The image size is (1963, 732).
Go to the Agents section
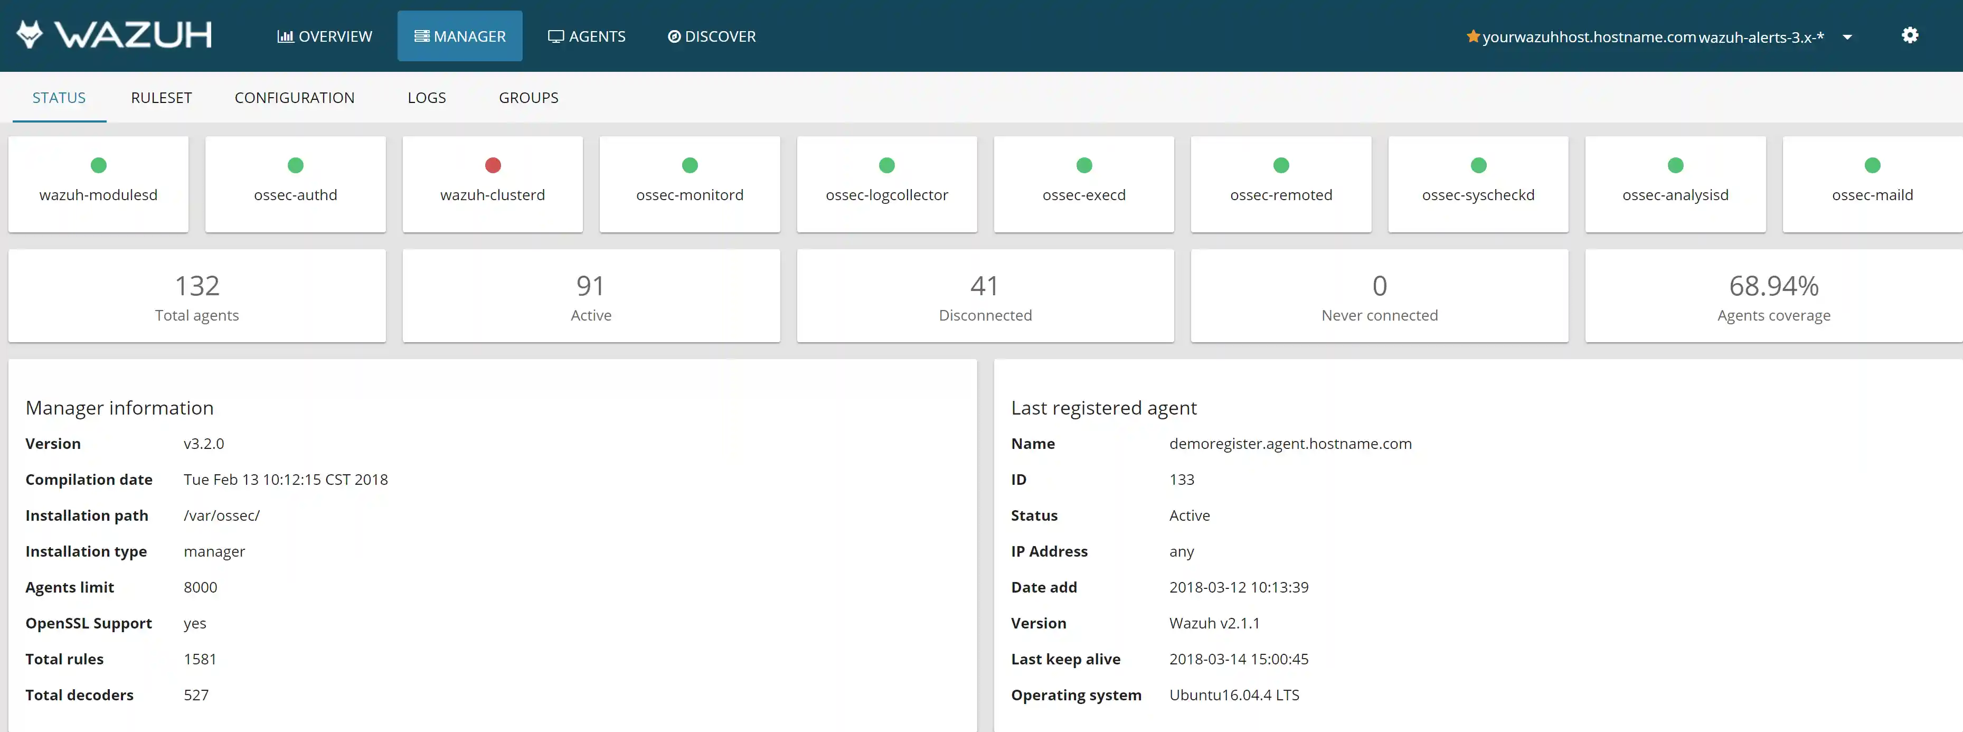coord(587,36)
